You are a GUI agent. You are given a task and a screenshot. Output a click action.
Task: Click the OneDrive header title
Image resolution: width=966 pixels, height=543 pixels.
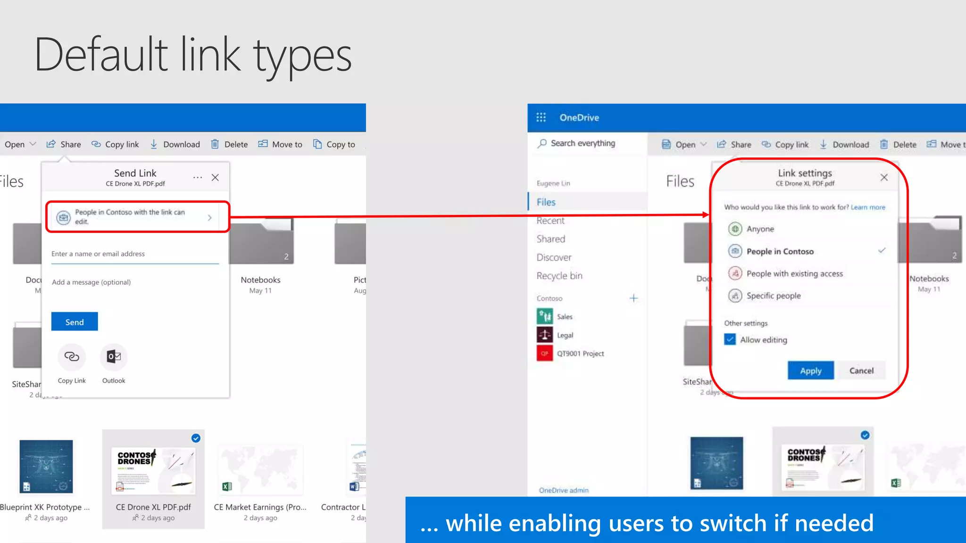579,117
